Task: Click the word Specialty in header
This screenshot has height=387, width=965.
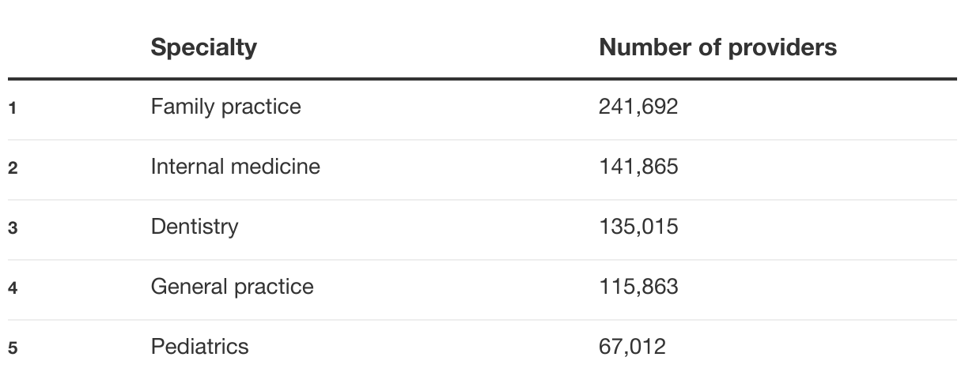Action: coord(203,47)
